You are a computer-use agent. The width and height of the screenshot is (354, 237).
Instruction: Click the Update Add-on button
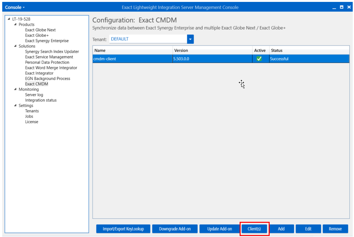(x=219, y=229)
